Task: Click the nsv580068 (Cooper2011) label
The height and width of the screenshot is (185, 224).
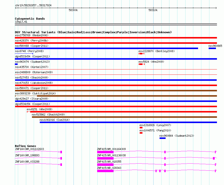Action: 32,46
